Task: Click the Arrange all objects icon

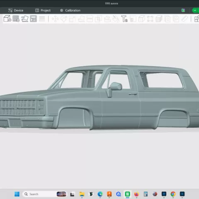Action: tap(33, 19)
